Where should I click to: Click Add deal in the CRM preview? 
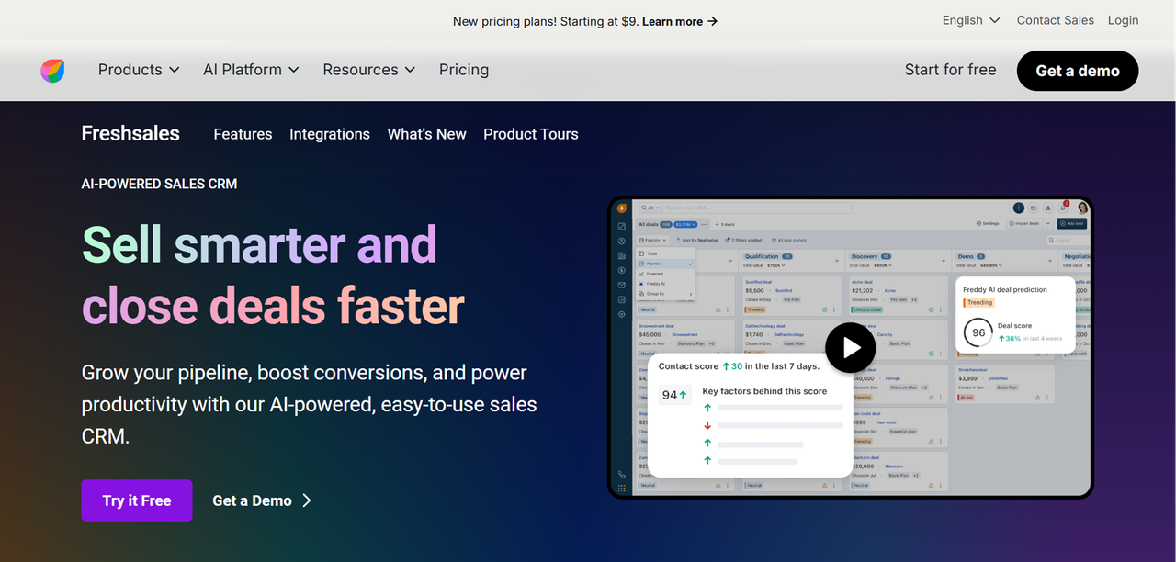[x=1071, y=223]
